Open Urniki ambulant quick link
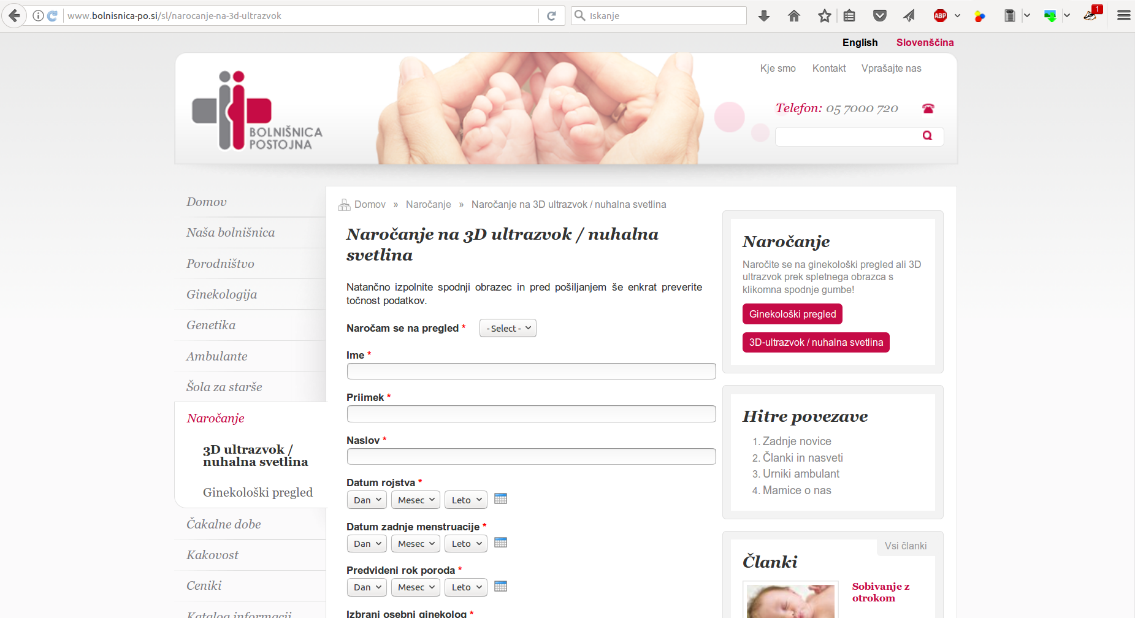1135x618 pixels. (x=801, y=474)
